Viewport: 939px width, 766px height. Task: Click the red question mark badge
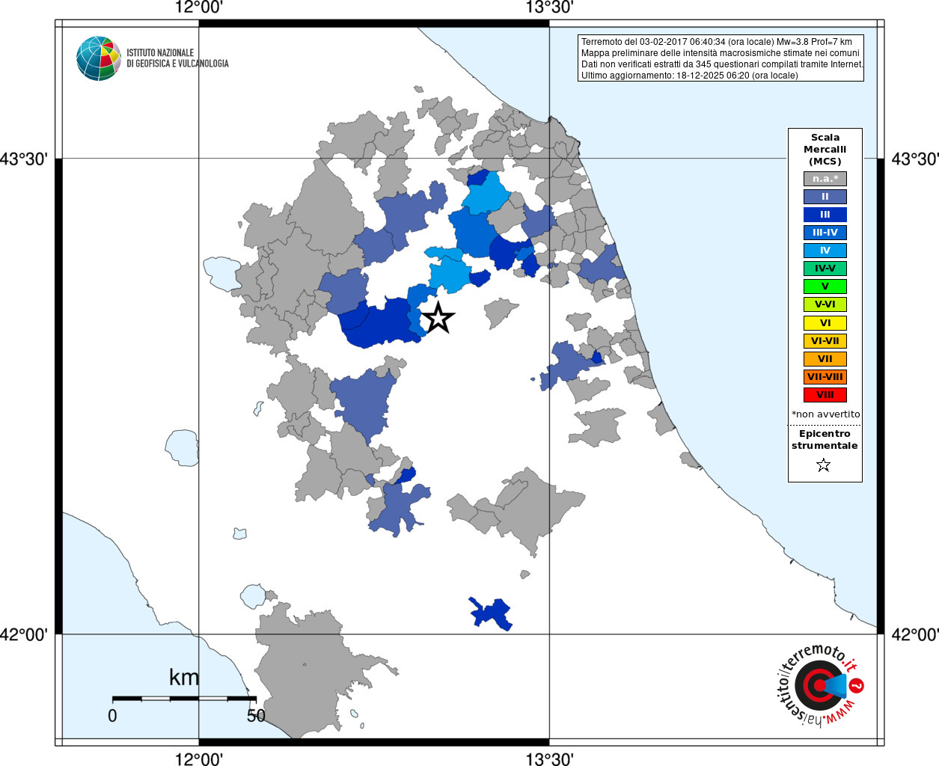click(x=857, y=685)
